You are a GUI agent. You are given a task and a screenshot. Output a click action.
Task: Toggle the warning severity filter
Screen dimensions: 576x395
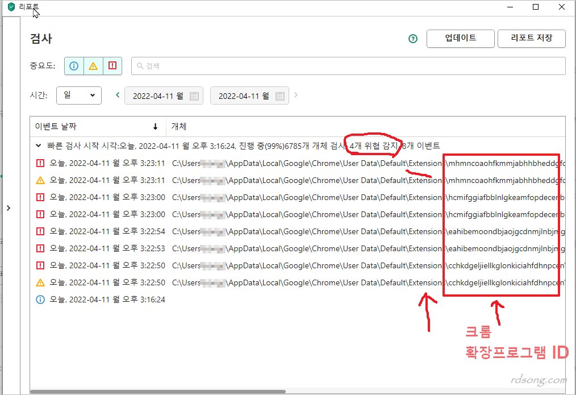tap(93, 66)
